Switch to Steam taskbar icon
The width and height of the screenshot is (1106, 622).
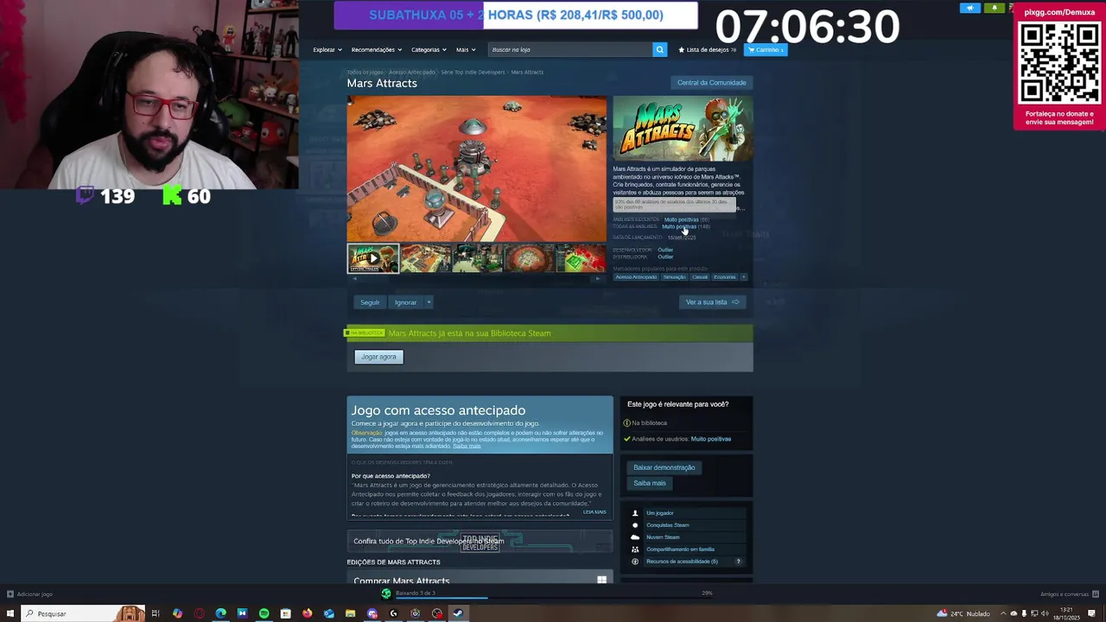(x=458, y=613)
